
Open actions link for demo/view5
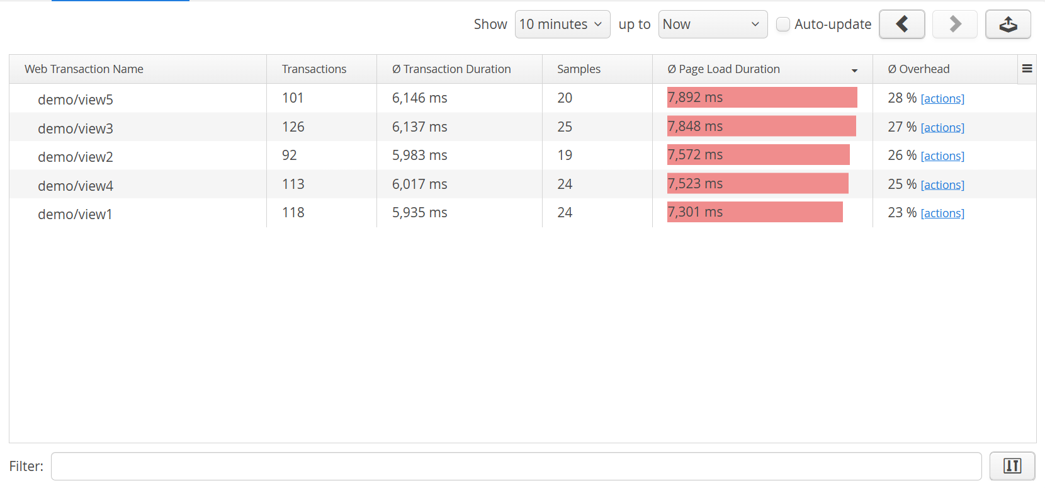pos(942,99)
